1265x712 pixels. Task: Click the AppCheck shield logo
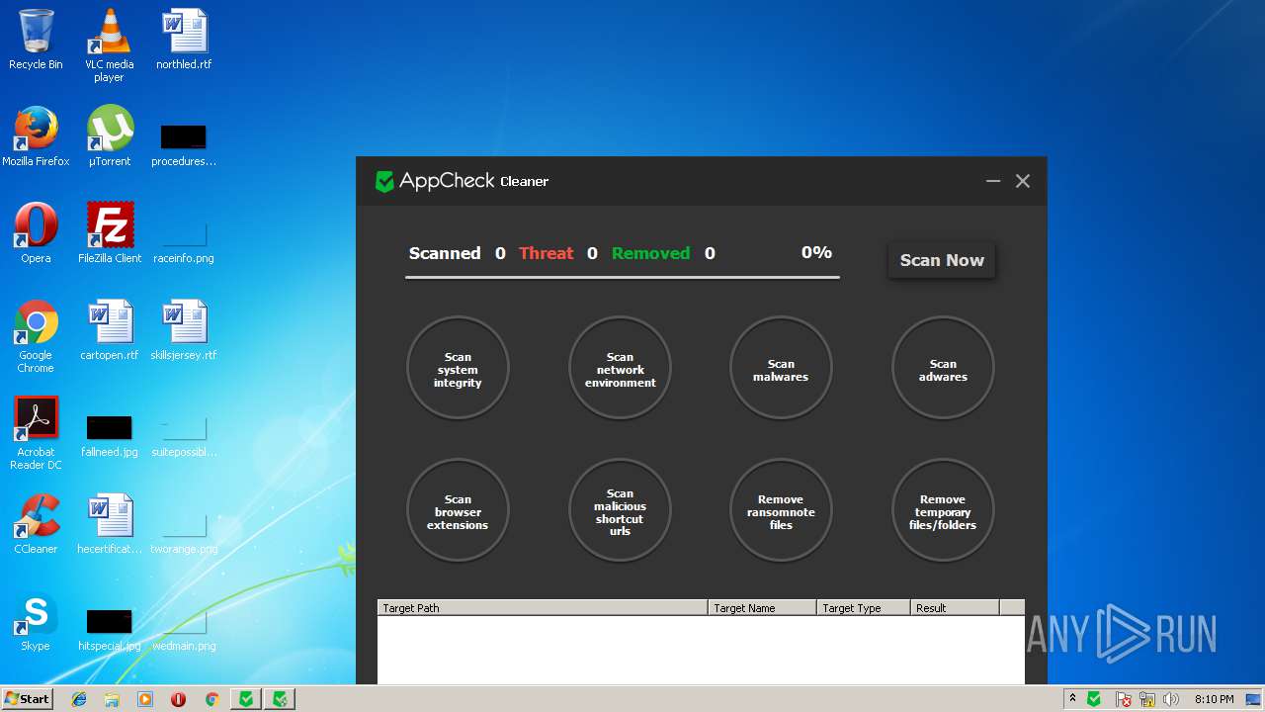tap(384, 181)
